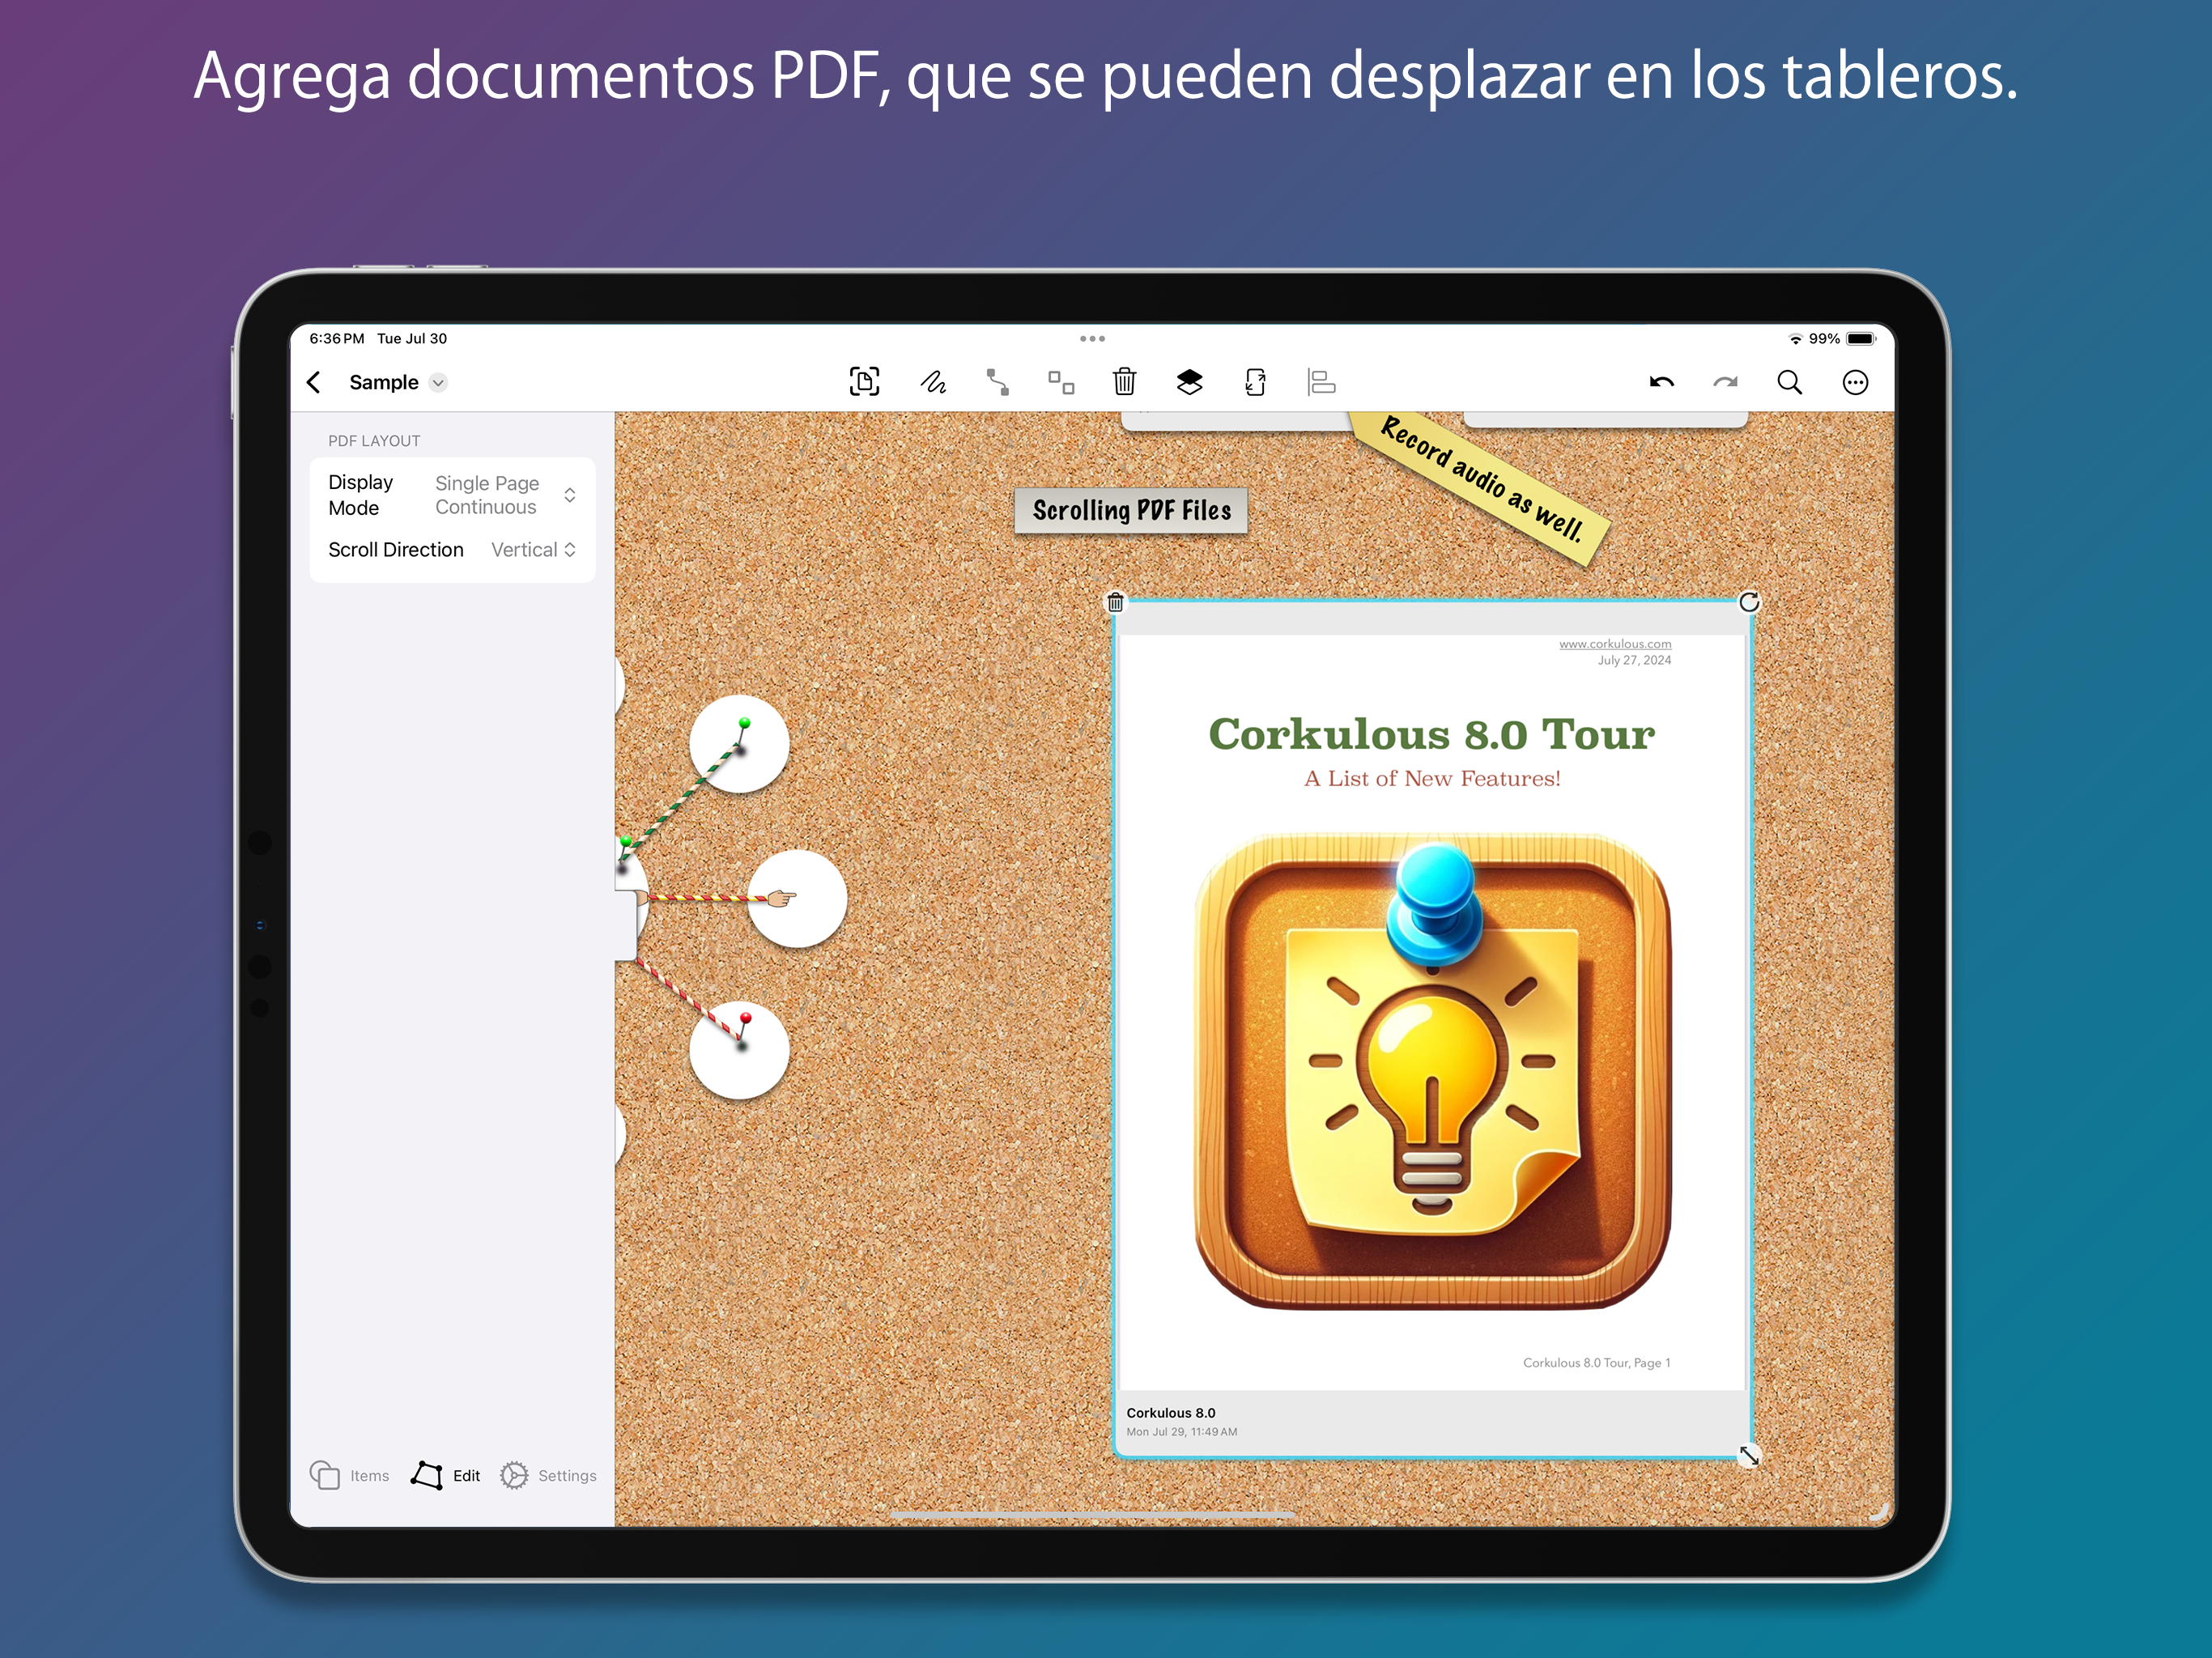Viewport: 2212px width, 1658px height.
Task: Open the layers stack tool
Action: (x=1189, y=382)
